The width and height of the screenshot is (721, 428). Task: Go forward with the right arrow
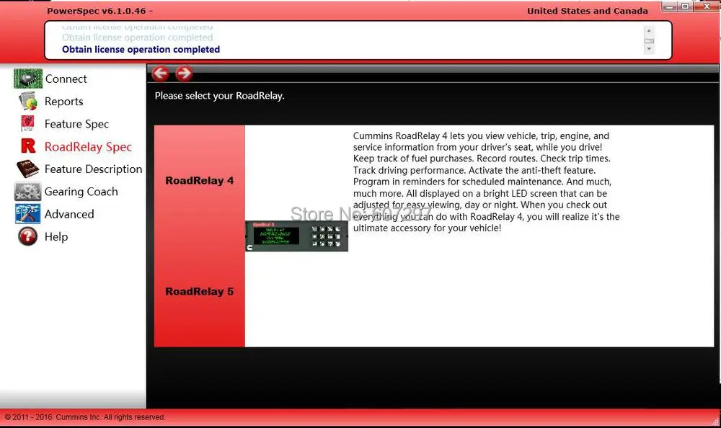pos(184,73)
